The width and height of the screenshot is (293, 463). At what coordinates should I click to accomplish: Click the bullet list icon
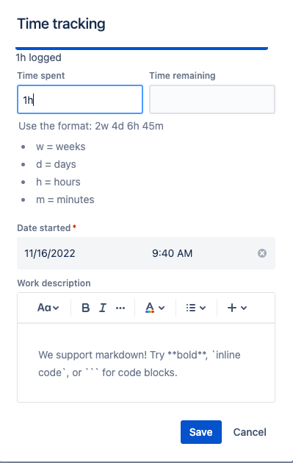[x=191, y=308]
